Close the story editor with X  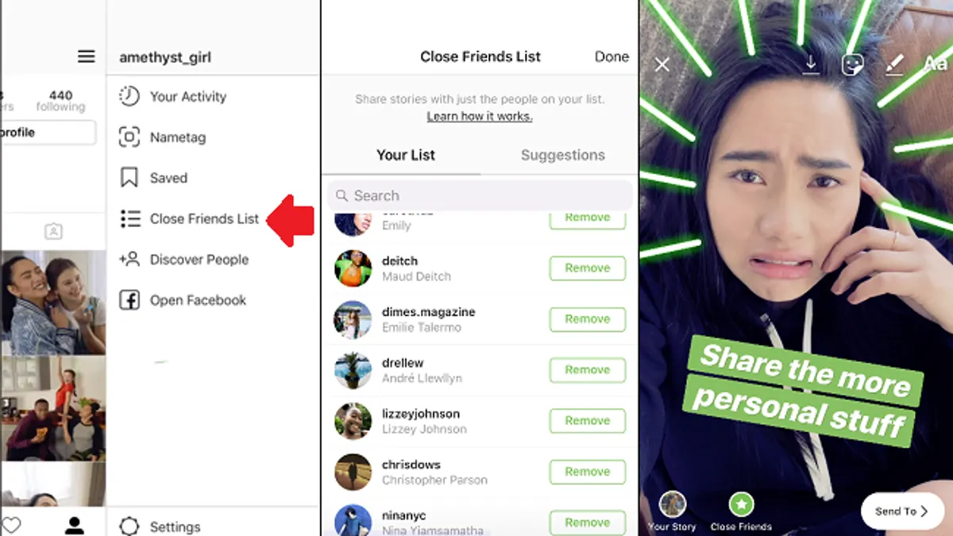(x=662, y=65)
